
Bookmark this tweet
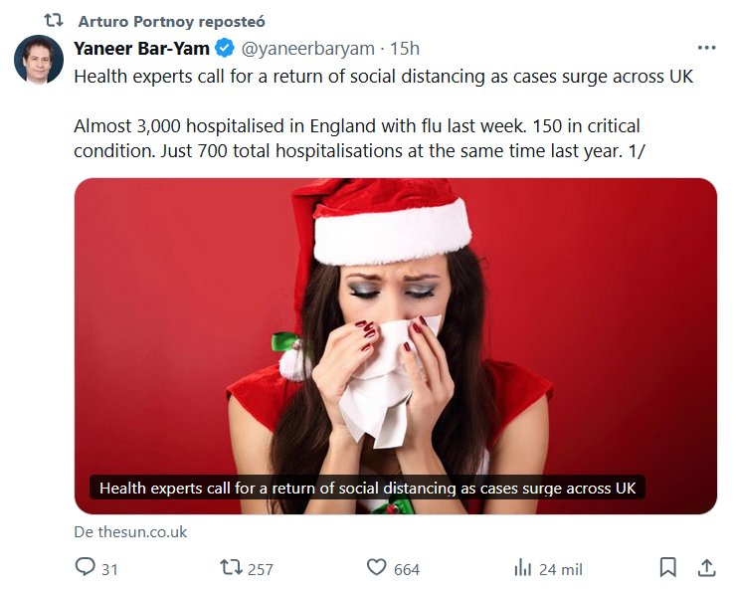[x=668, y=568]
